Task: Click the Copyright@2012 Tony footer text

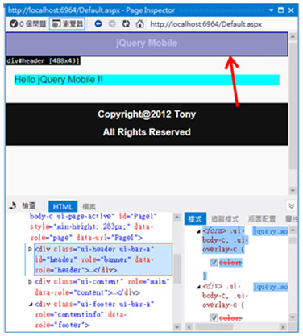Action: (147, 114)
